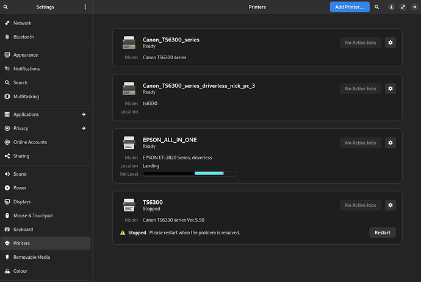Viewport: 421px width, 282px height.
Task: Click the yellow warning icon next to Stopped
Action: click(x=123, y=233)
